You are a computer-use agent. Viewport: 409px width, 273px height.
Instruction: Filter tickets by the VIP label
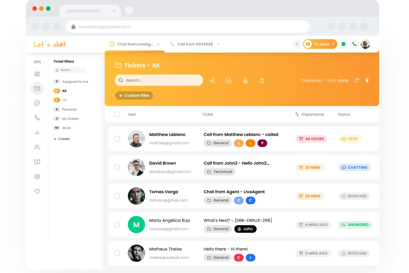tap(64, 100)
